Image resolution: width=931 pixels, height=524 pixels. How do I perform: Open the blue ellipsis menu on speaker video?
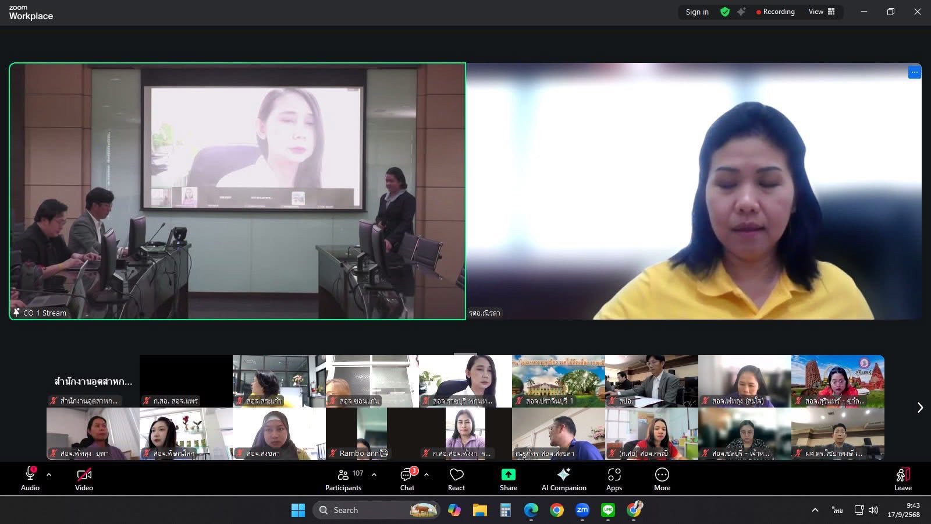[x=914, y=72]
